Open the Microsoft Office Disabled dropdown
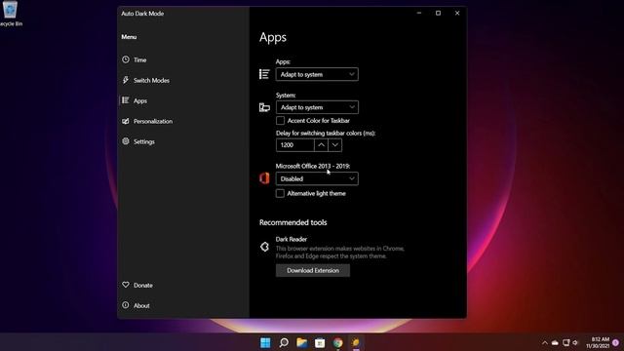 (317, 178)
